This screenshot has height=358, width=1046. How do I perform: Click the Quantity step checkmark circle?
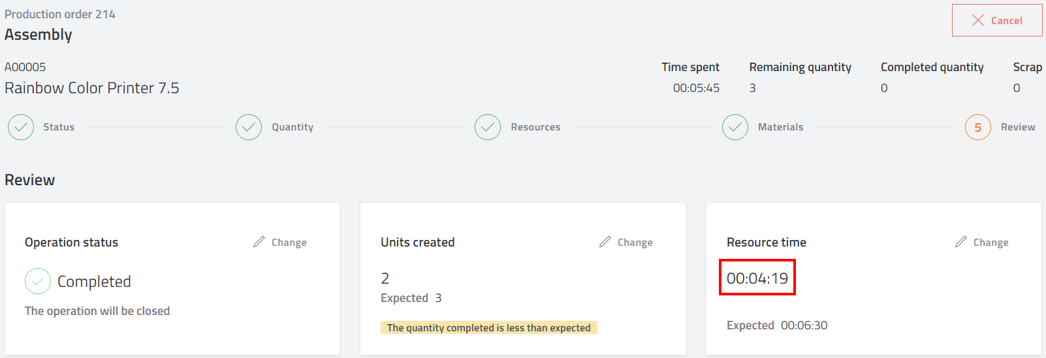[249, 127]
